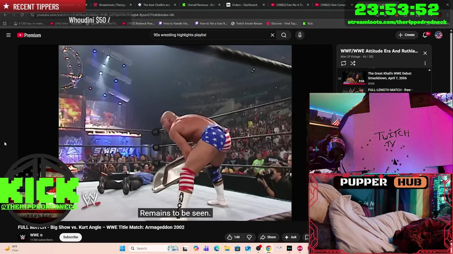Screen dimensions: 453x254
Task: Close the playlist panel
Action: click(x=425, y=53)
